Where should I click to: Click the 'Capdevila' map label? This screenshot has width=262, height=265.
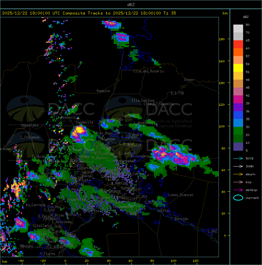tap(84, 122)
